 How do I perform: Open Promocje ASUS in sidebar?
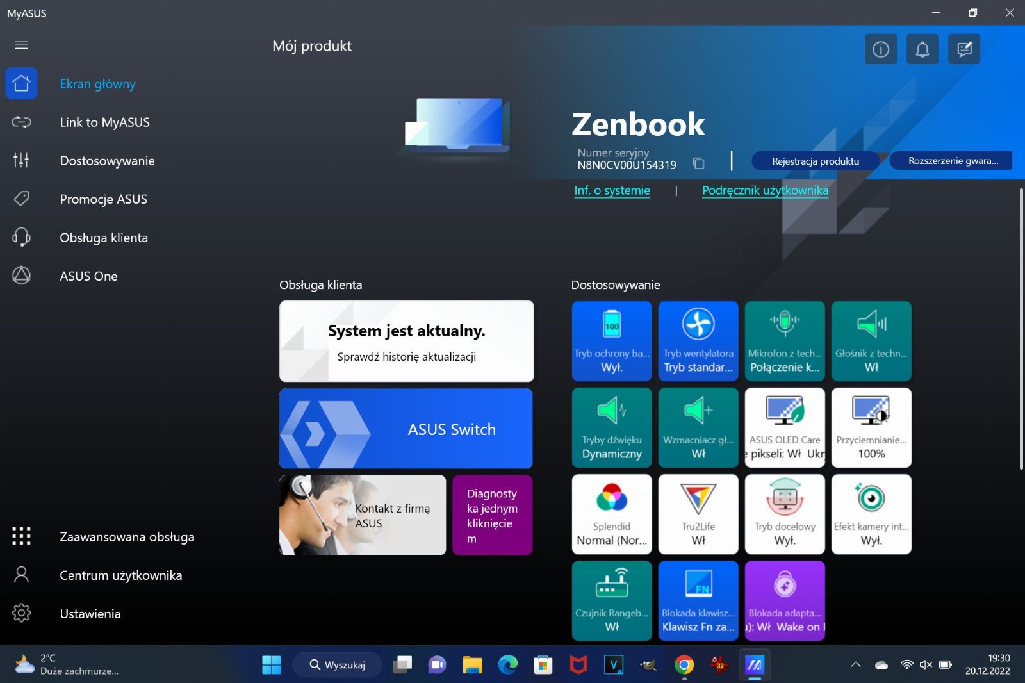(x=103, y=199)
